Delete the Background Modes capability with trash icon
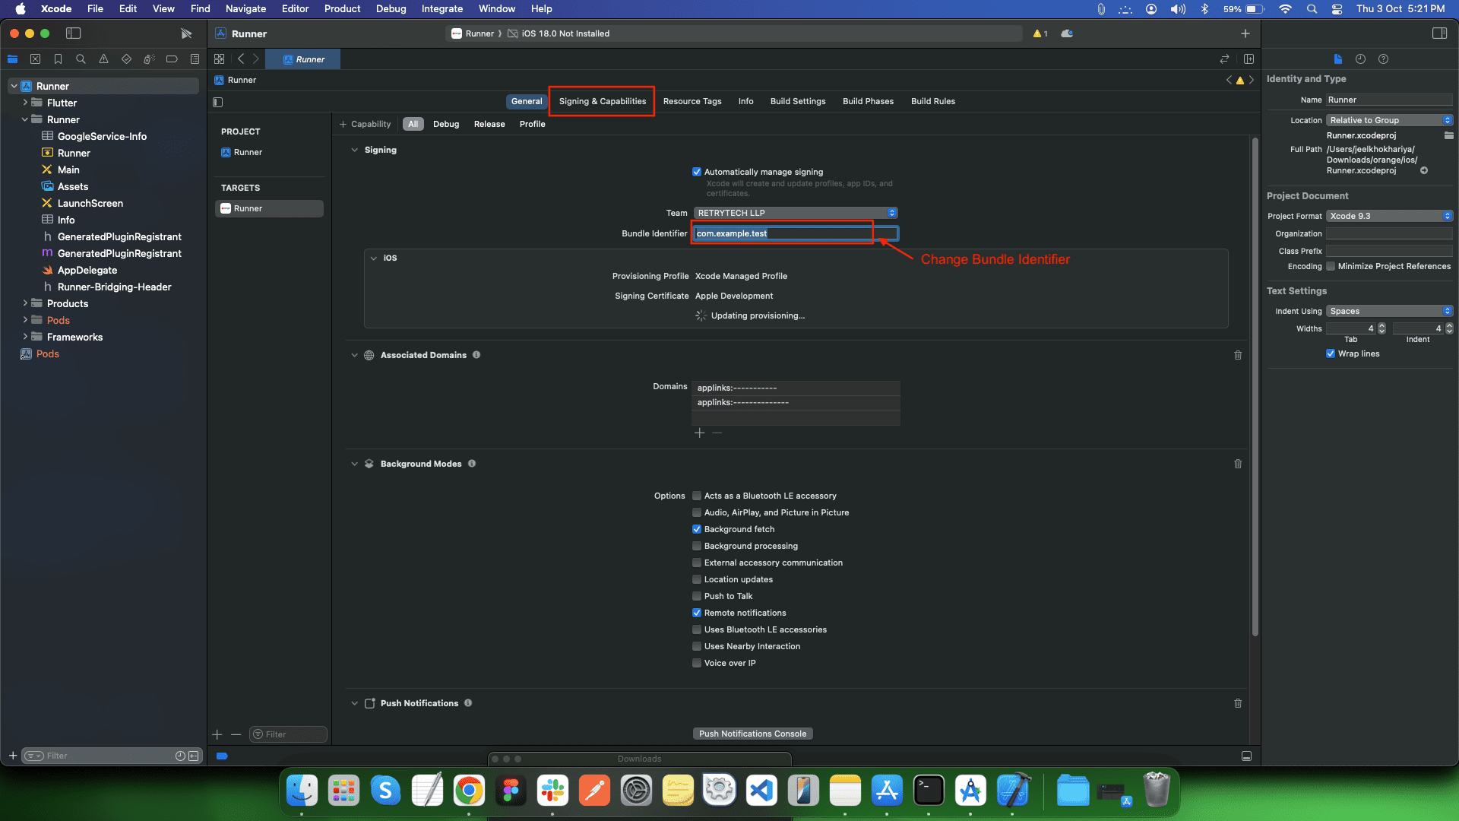Screen dimensions: 1459x821 click(x=1238, y=464)
